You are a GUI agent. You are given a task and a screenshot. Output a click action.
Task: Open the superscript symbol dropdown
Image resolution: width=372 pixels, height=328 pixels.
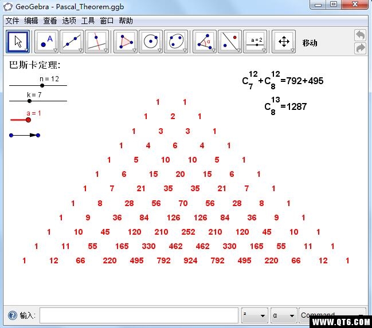click(254, 315)
